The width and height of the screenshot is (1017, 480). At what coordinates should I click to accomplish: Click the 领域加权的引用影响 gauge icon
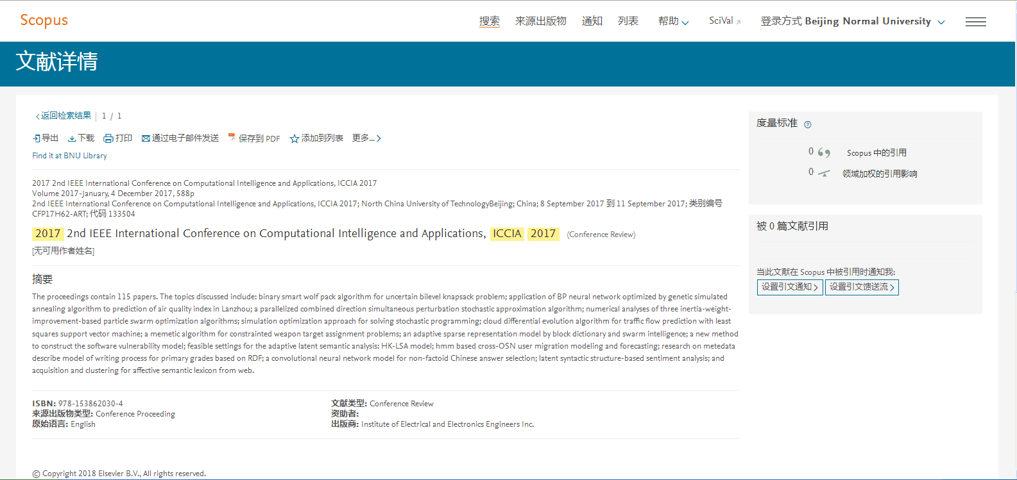tap(824, 173)
